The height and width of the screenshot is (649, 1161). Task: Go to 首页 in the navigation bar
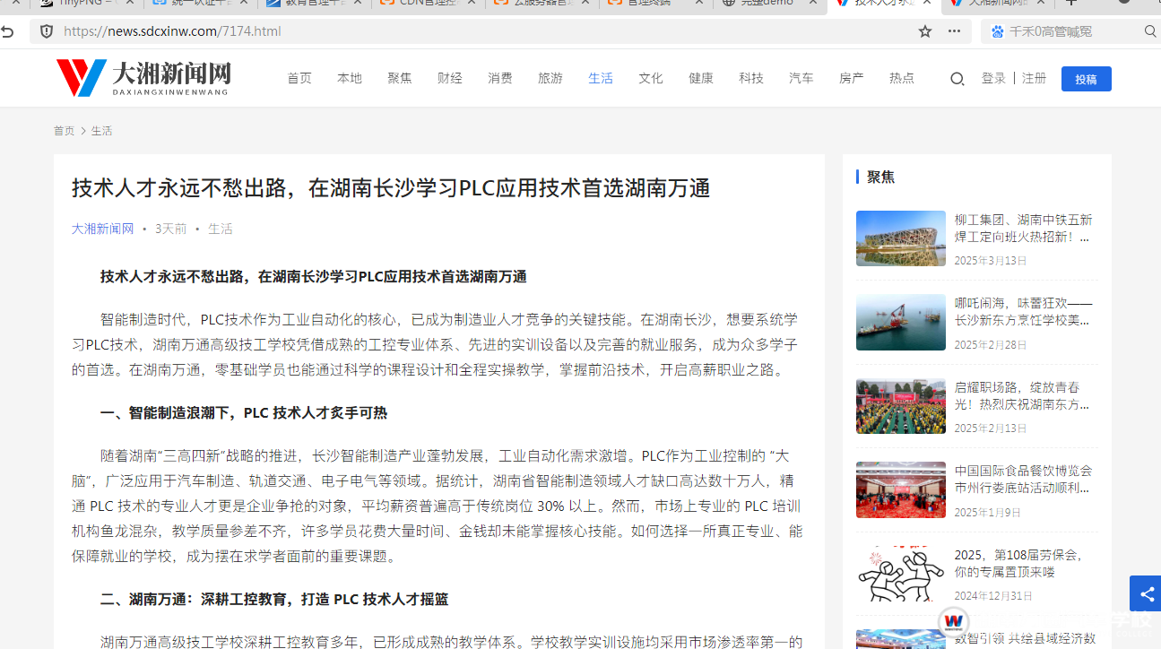(x=299, y=79)
